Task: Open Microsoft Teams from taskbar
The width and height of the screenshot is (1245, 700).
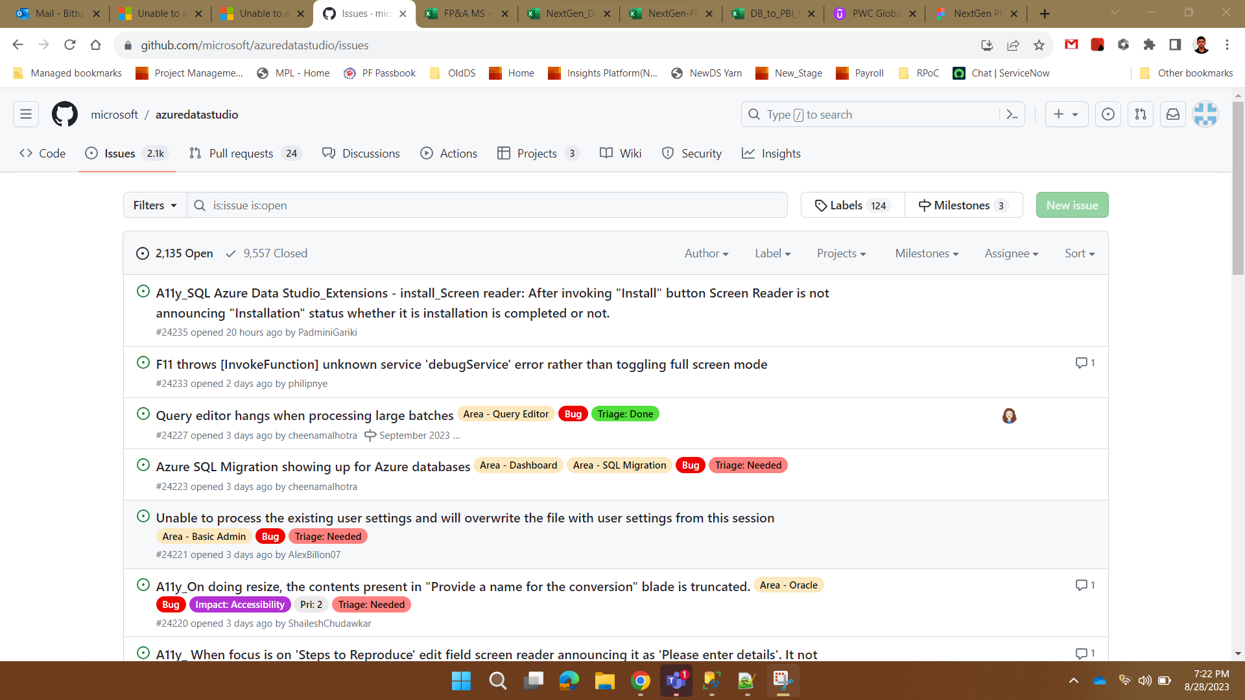Action: coord(676,681)
